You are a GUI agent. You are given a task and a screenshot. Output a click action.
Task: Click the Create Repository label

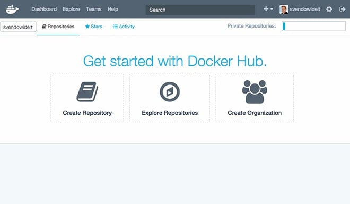(87, 113)
